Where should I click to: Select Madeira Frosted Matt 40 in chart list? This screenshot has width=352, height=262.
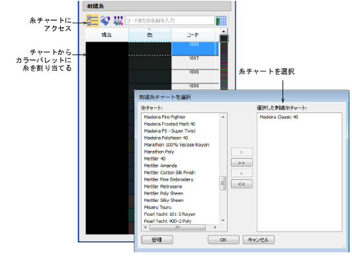tap(169, 124)
